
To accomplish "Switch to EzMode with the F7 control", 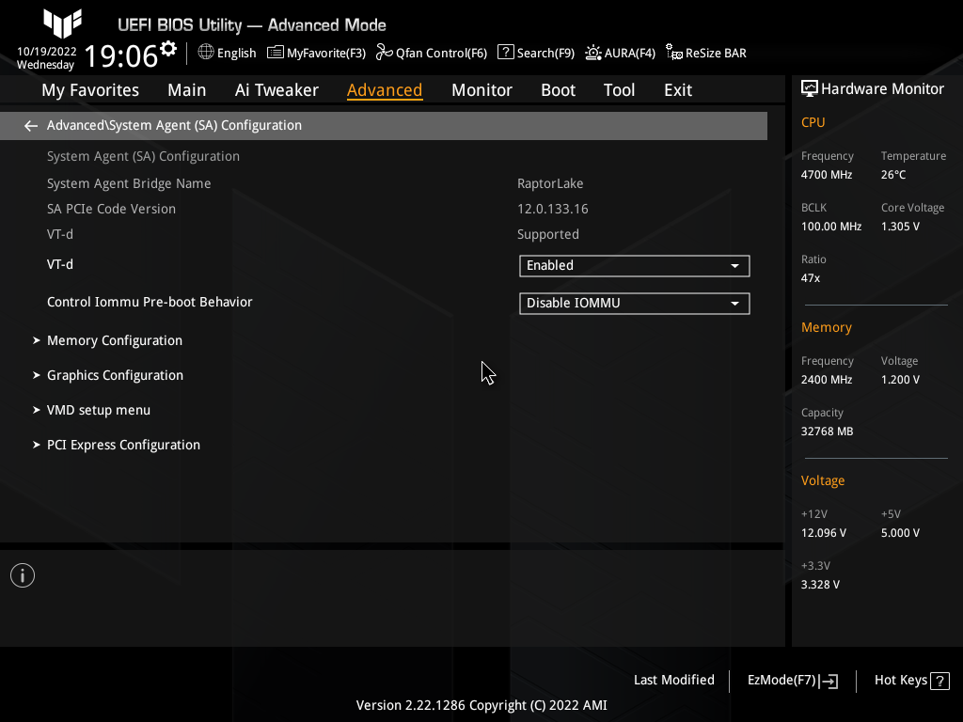I will tap(792, 680).
